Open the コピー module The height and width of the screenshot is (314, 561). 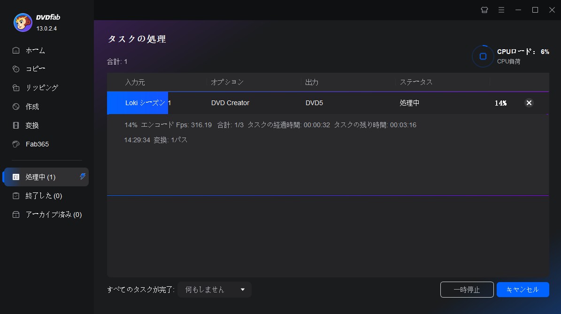pos(35,69)
